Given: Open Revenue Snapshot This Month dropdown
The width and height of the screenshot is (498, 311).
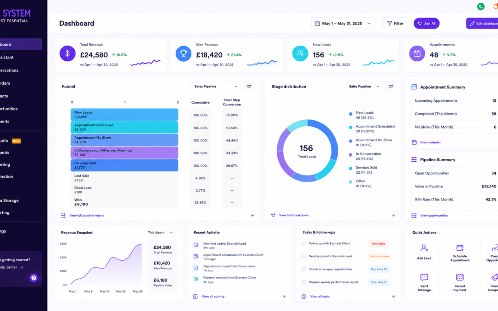Looking at the screenshot, I should (x=160, y=233).
